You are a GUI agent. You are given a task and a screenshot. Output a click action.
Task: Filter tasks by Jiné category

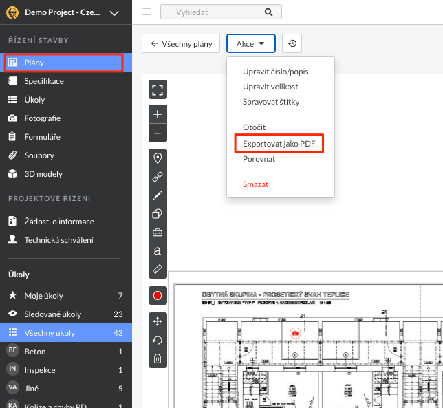(x=66, y=389)
